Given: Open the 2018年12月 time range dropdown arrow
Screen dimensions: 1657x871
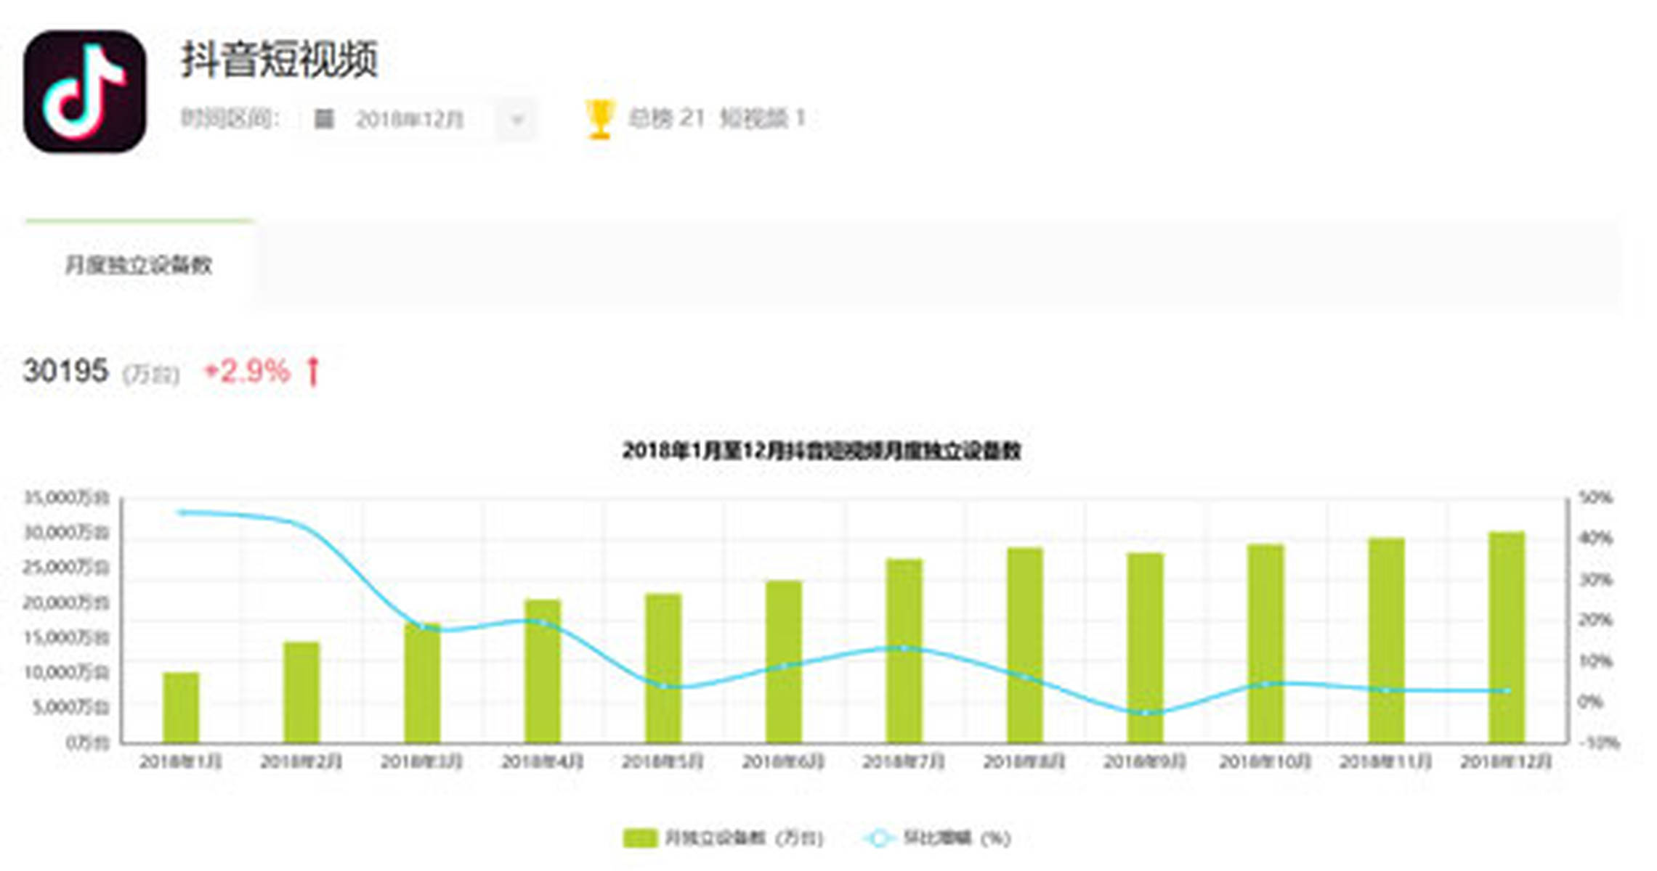Looking at the screenshot, I should [517, 120].
